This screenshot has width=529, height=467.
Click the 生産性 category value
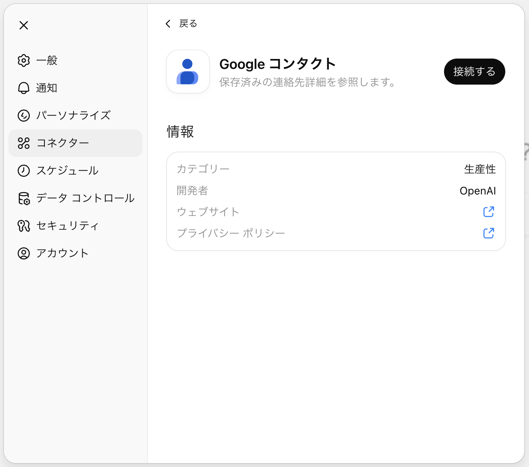tap(480, 169)
